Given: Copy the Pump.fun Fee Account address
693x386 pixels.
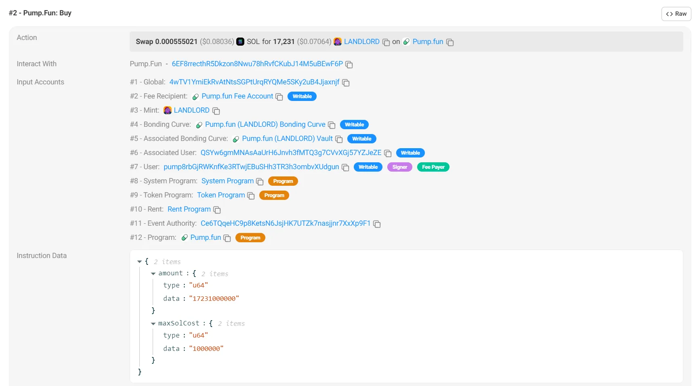Looking at the screenshot, I should (x=279, y=97).
